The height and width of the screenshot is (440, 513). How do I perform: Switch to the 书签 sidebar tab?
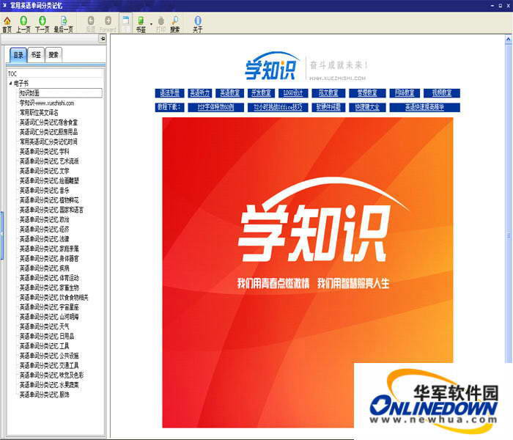click(x=36, y=55)
